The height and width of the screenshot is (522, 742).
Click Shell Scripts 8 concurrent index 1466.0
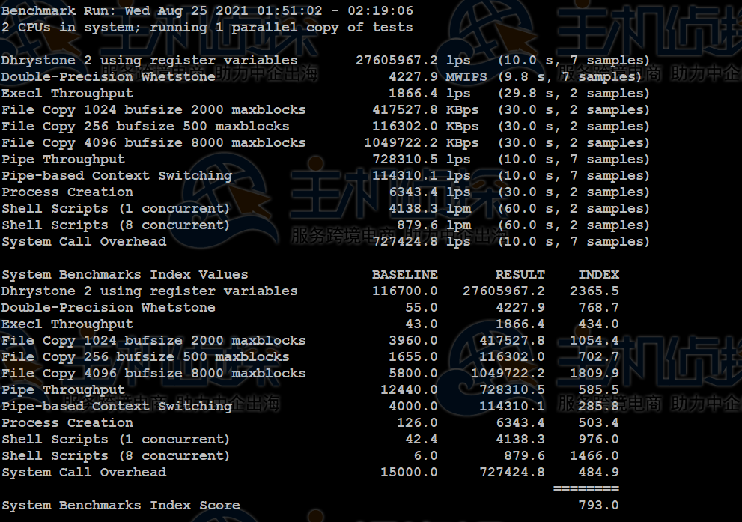pyautogui.click(x=594, y=456)
